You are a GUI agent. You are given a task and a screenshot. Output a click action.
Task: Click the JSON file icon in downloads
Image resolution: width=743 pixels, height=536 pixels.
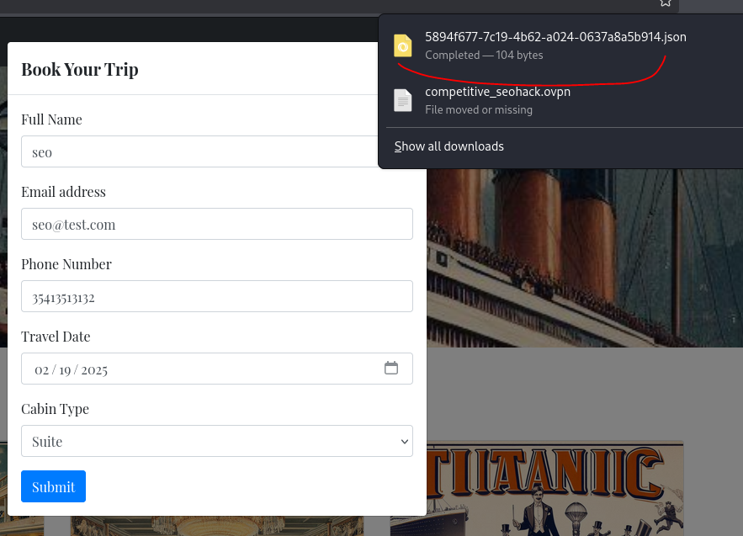coord(403,45)
